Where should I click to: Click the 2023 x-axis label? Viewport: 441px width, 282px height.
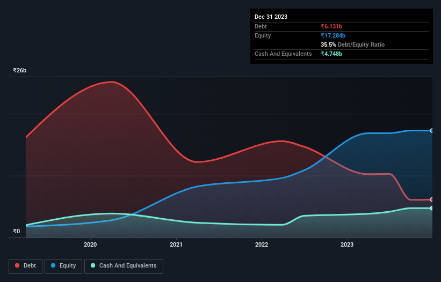(x=347, y=244)
